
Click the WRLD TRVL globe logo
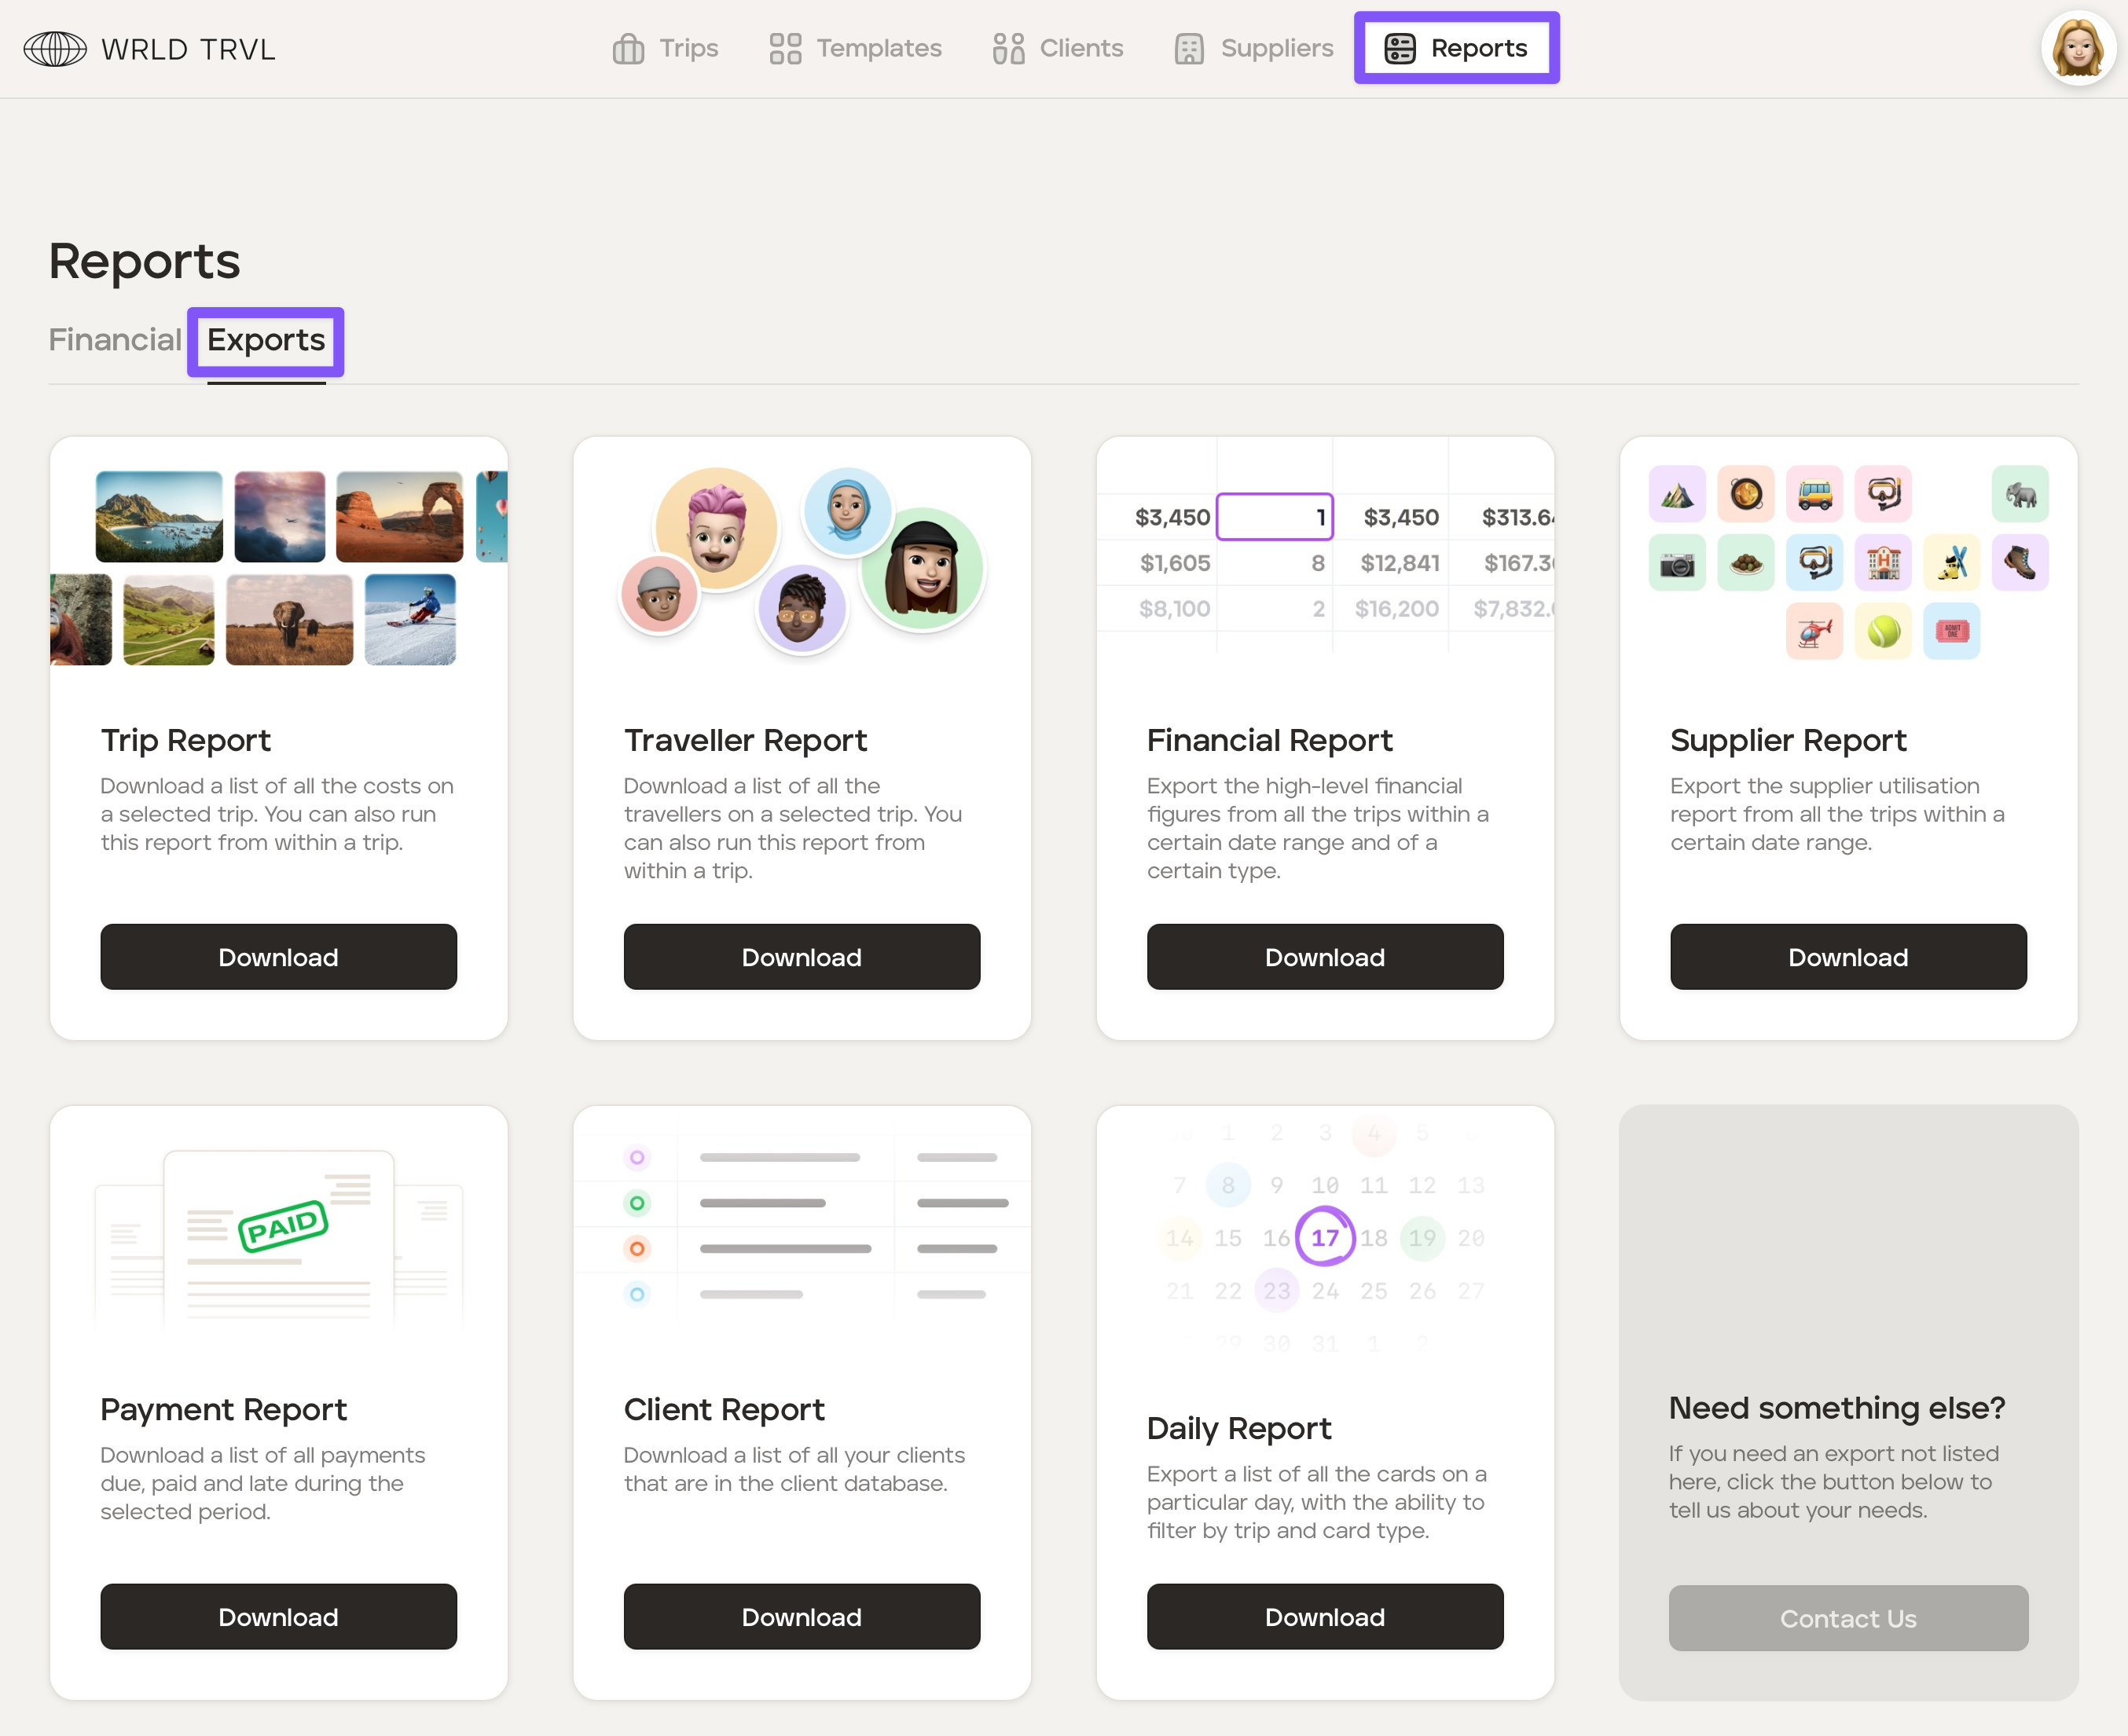coord(55,48)
